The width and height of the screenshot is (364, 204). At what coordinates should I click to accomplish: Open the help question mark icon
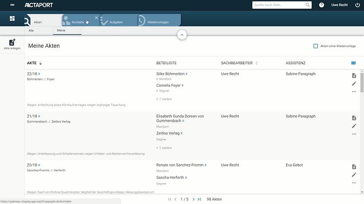tap(321, 5)
